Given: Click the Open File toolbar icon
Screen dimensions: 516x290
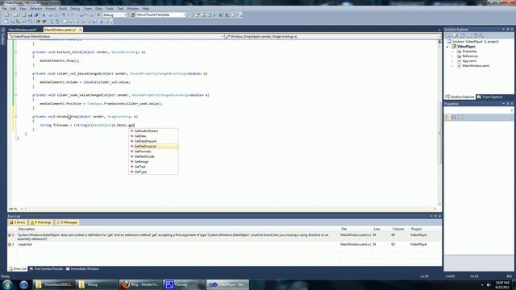Looking at the screenshot, I should [23, 14].
